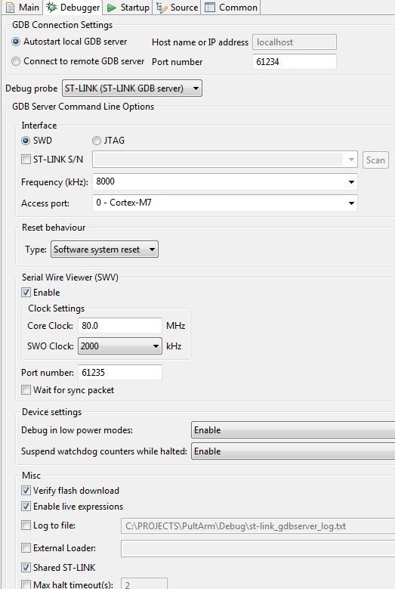Click the Scan button

point(375,160)
